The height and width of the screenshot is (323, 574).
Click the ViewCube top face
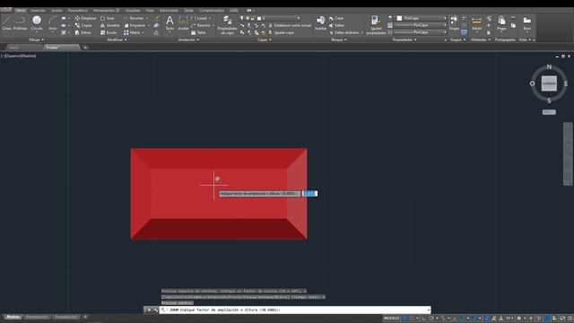(549, 83)
